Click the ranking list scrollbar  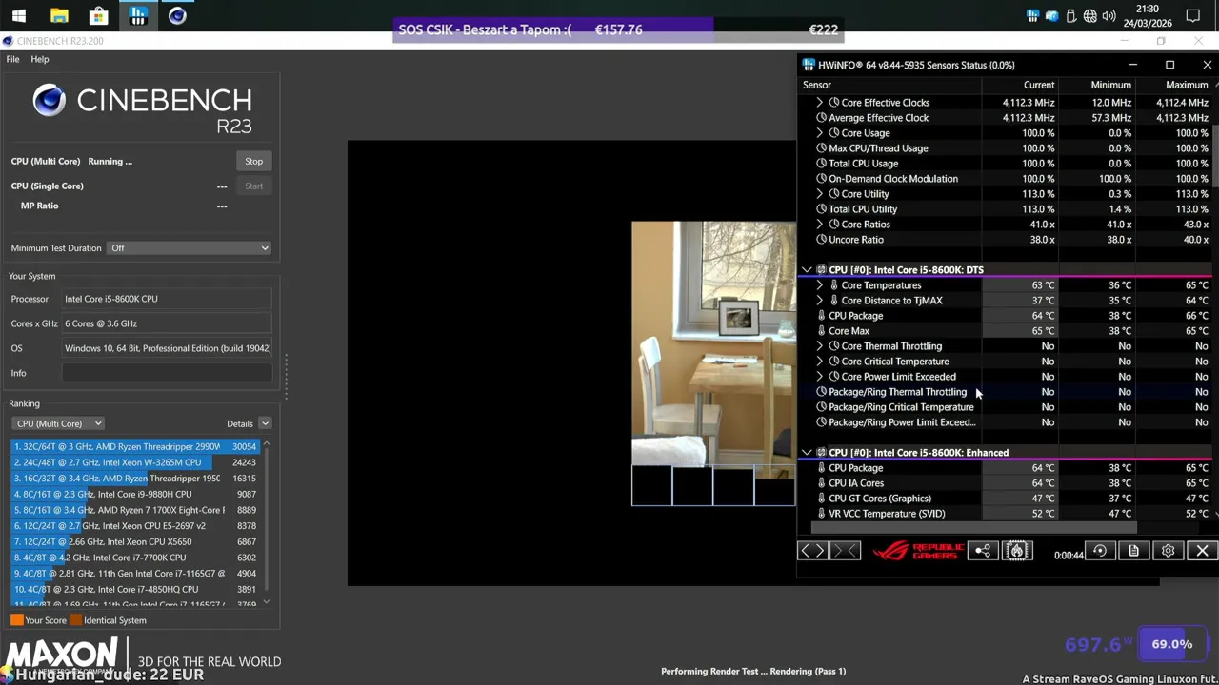pyautogui.click(x=266, y=522)
